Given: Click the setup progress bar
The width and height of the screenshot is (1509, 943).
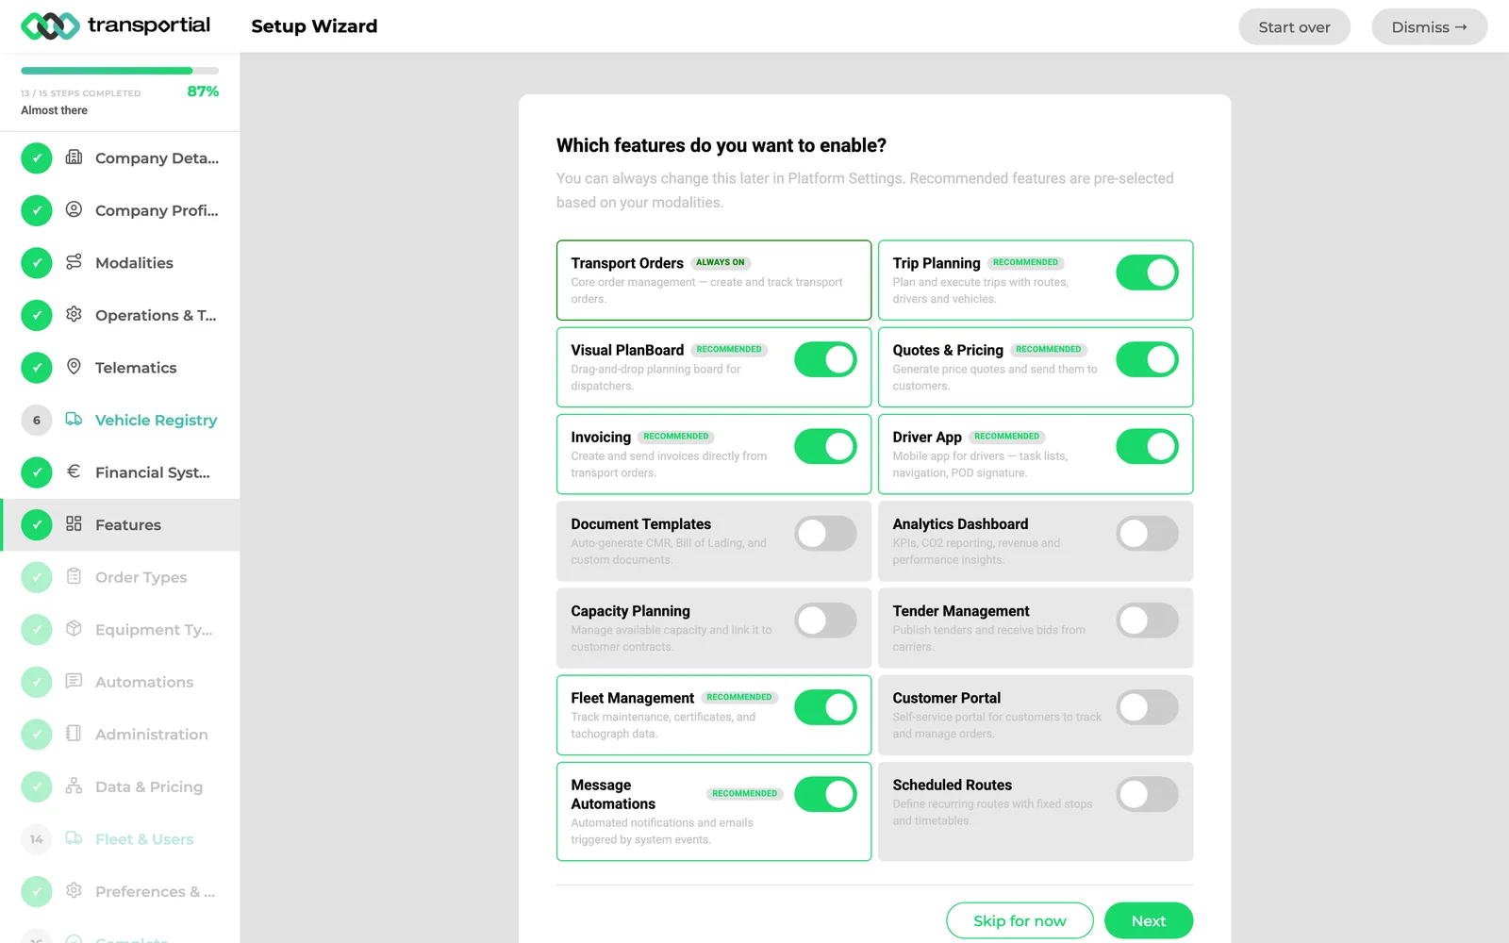Looking at the screenshot, I should pos(120,71).
